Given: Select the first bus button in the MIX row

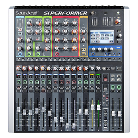Looking at the screenshot, I should (18, 59).
